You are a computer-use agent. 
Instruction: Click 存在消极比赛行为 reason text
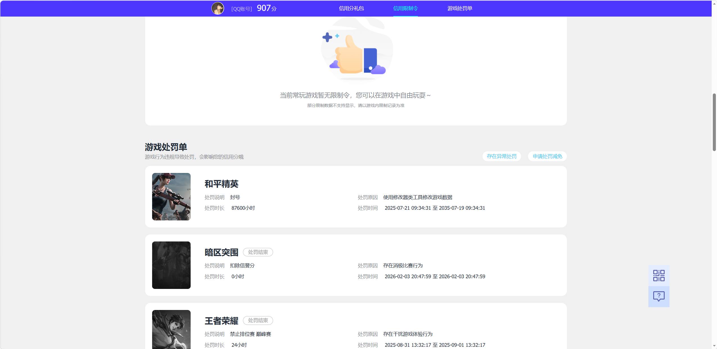click(403, 266)
